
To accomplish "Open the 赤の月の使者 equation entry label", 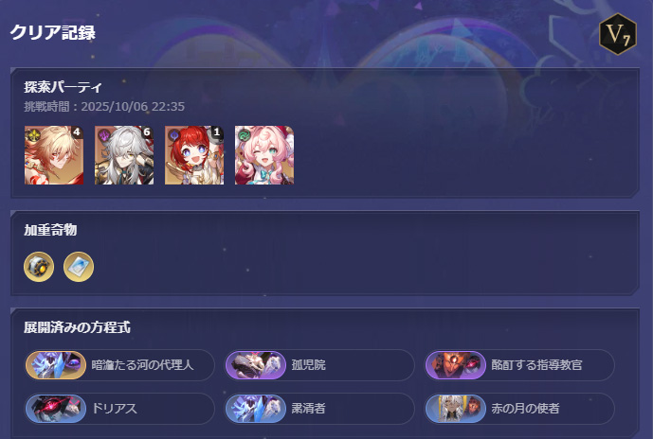I will (525, 409).
